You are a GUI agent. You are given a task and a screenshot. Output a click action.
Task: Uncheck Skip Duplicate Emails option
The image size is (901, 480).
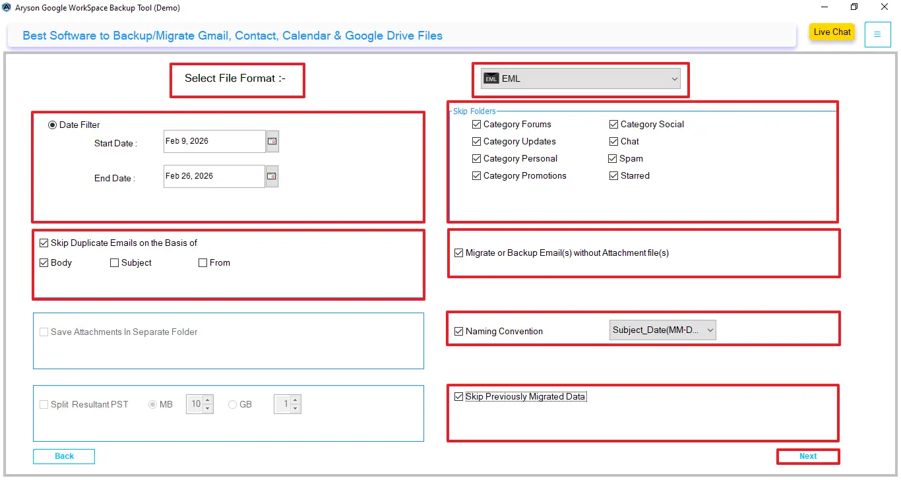tap(44, 243)
